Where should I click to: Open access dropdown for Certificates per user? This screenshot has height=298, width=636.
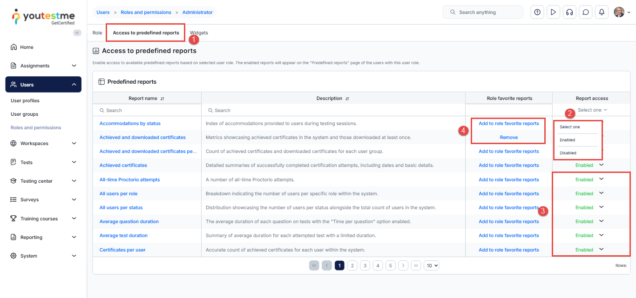tap(601, 250)
